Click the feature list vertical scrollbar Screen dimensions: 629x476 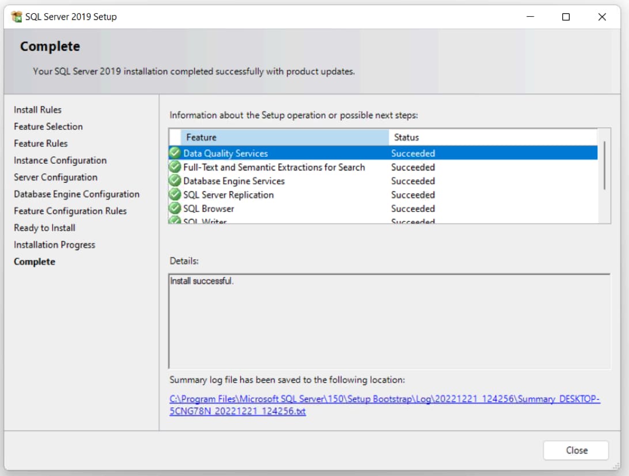click(604, 166)
